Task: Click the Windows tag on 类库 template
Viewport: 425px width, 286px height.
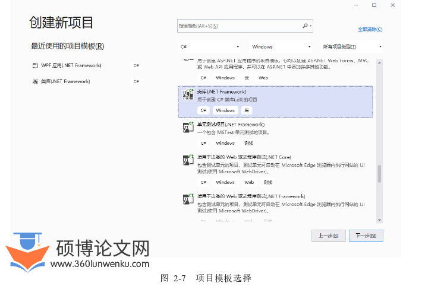Action: 225,110
